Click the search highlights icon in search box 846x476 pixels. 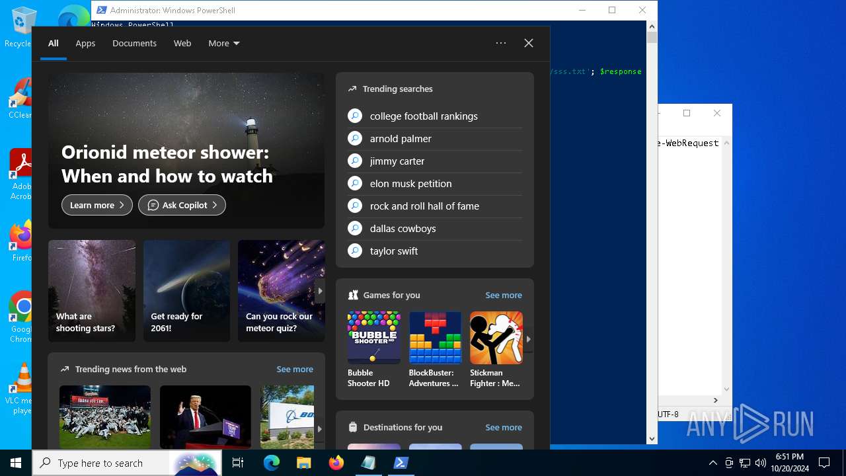tap(195, 463)
